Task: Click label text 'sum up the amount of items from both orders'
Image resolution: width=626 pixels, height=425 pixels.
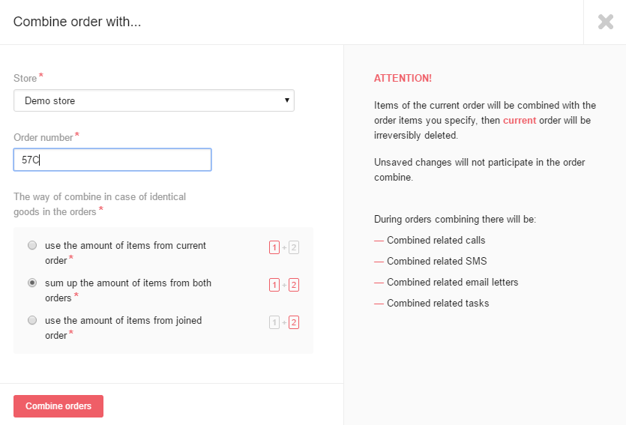Action: tap(128, 290)
